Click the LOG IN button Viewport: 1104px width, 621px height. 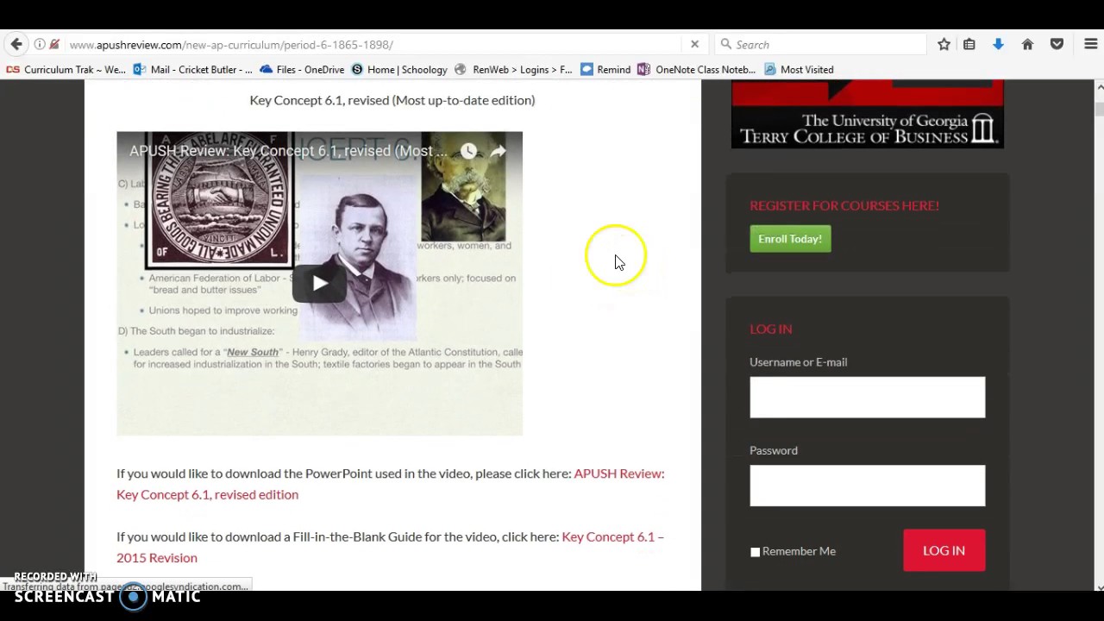[944, 550]
